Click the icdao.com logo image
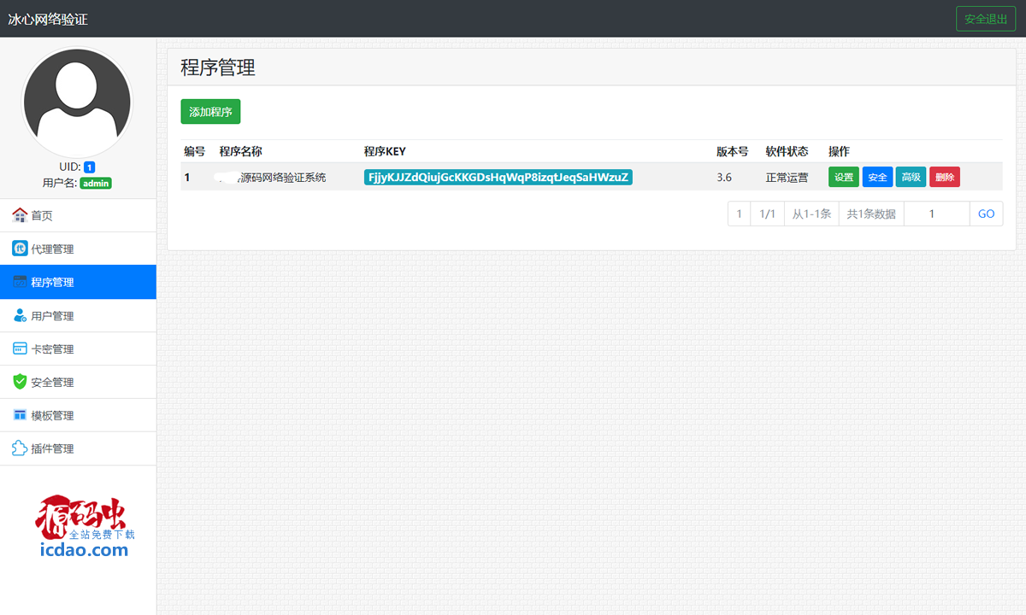Image resolution: width=1026 pixels, height=615 pixels. 84,525
